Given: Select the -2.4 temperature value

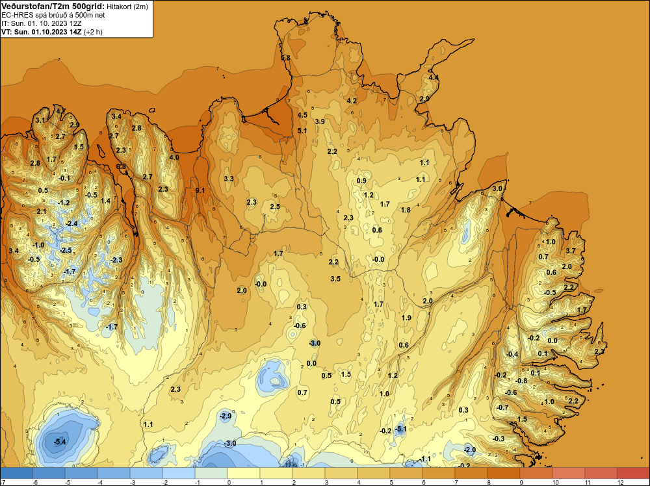Looking at the screenshot, I should (71, 224).
